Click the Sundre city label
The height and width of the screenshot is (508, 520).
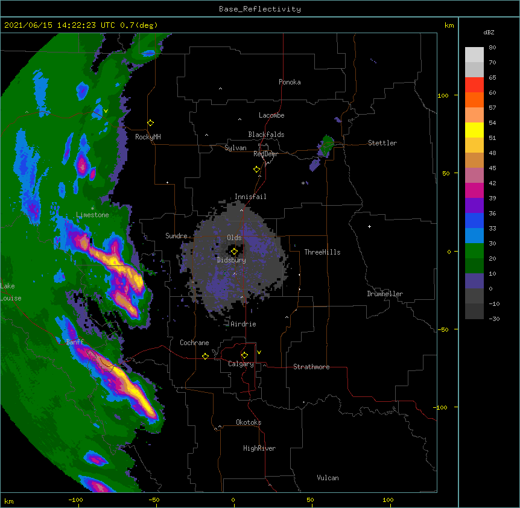[176, 236]
